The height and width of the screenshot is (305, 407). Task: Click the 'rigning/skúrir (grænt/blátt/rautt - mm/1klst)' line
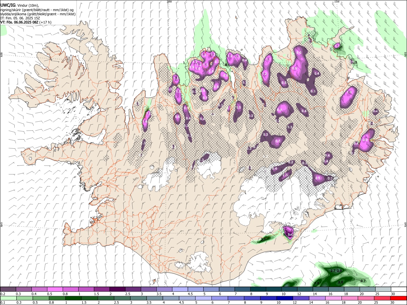(x=37, y=10)
